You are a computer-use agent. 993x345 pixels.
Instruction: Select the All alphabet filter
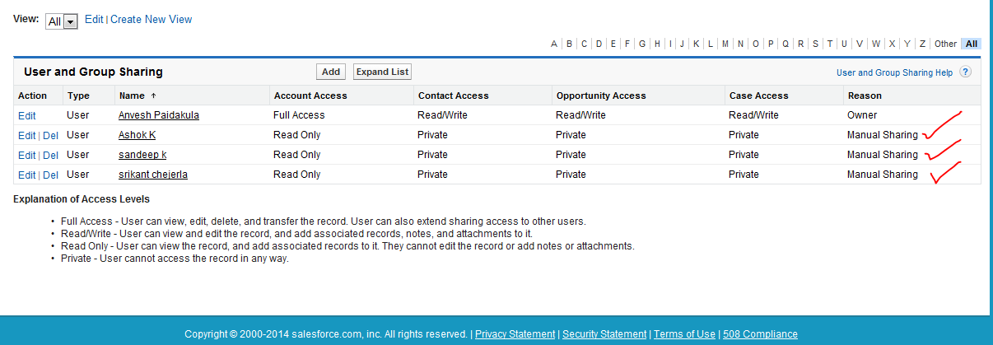click(972, 44)
